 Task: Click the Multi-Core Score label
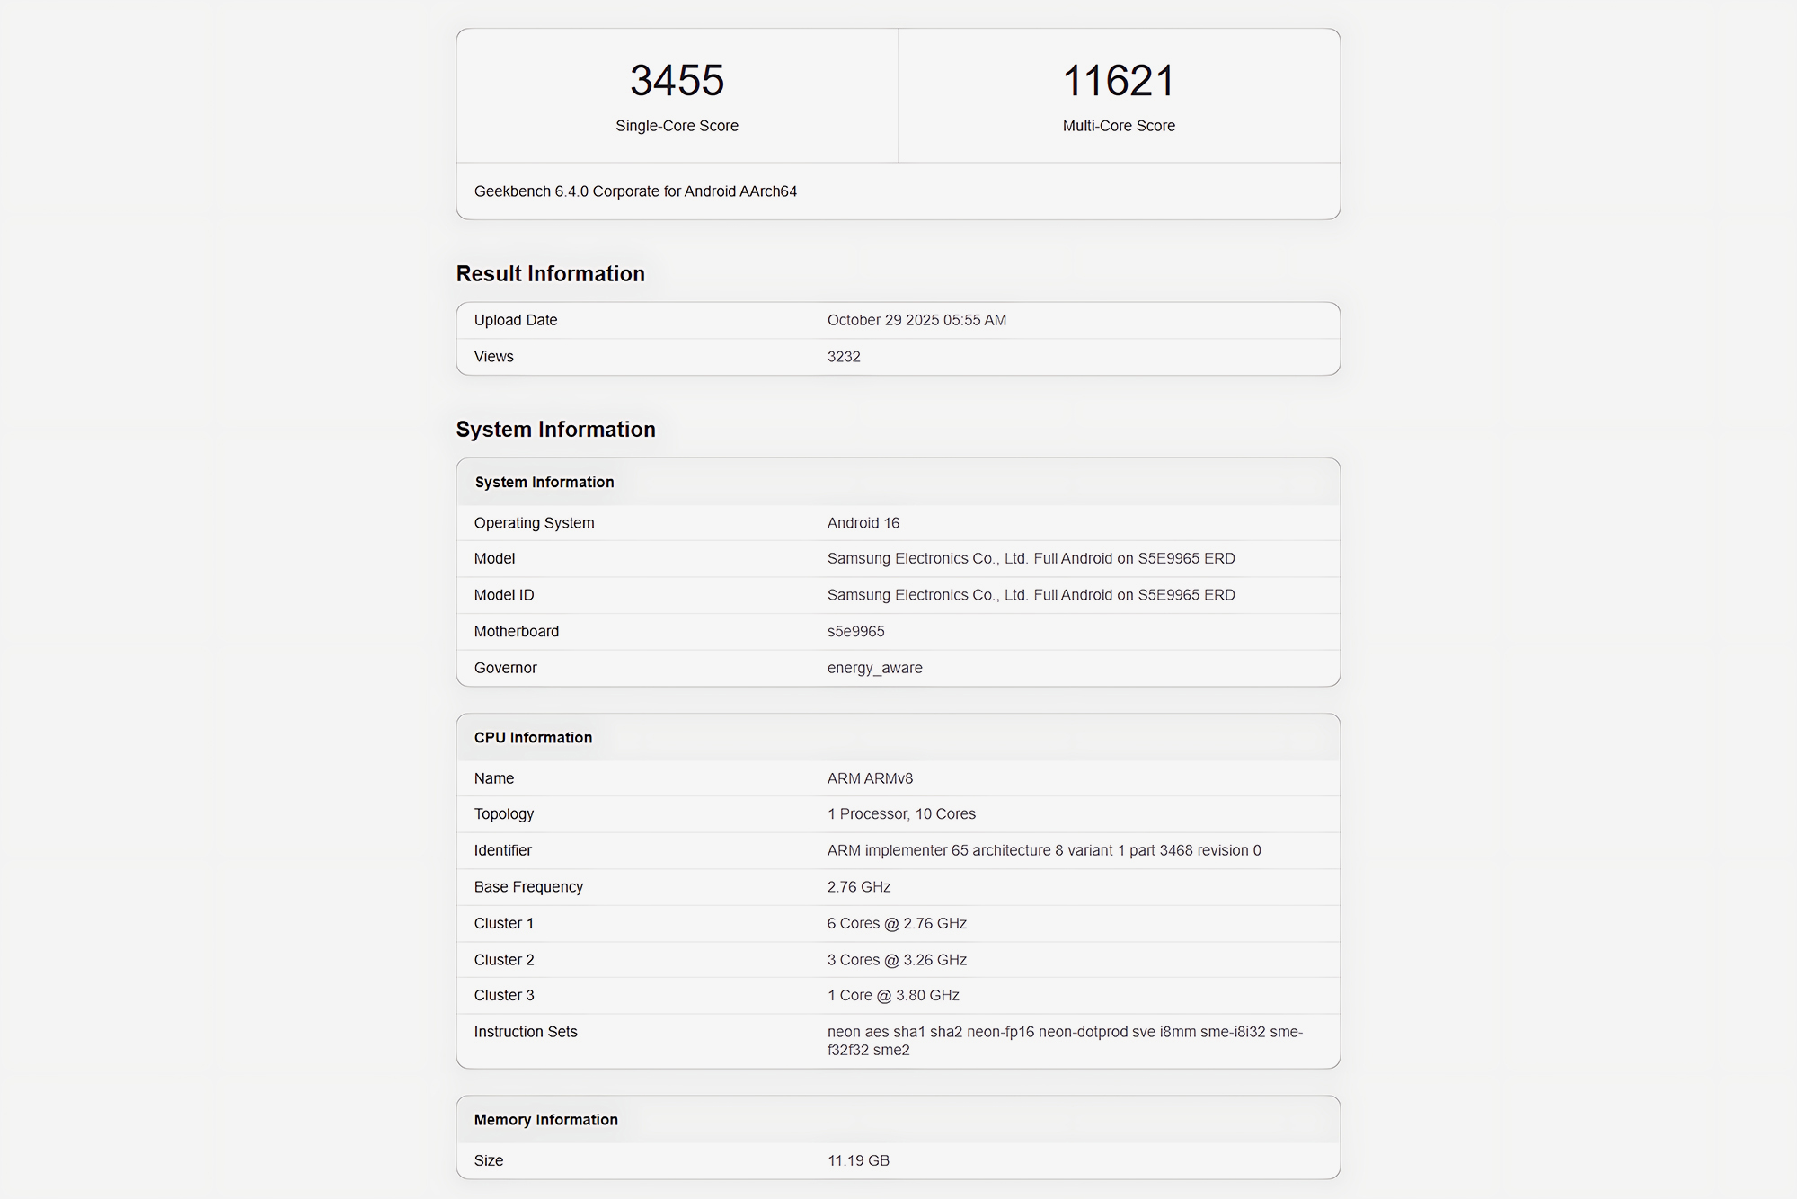pyautogui.click(x=1119, y=126)
